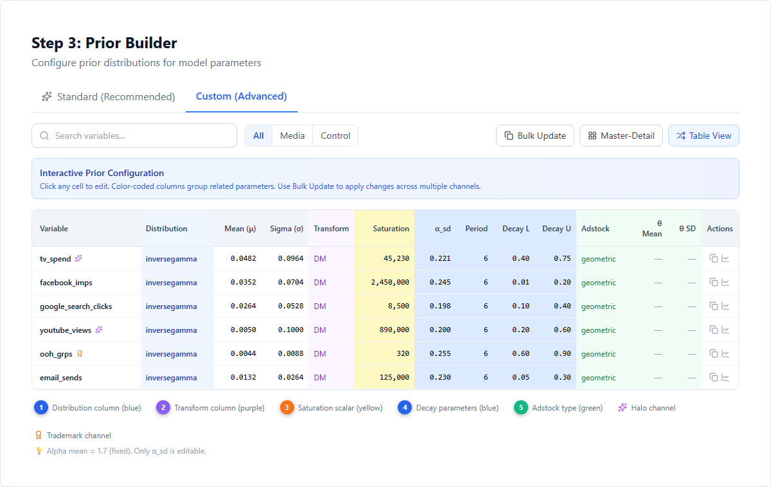Open the chart icon for tv_spend
This screenshot has width=771, height=487.
coord(725,258)
